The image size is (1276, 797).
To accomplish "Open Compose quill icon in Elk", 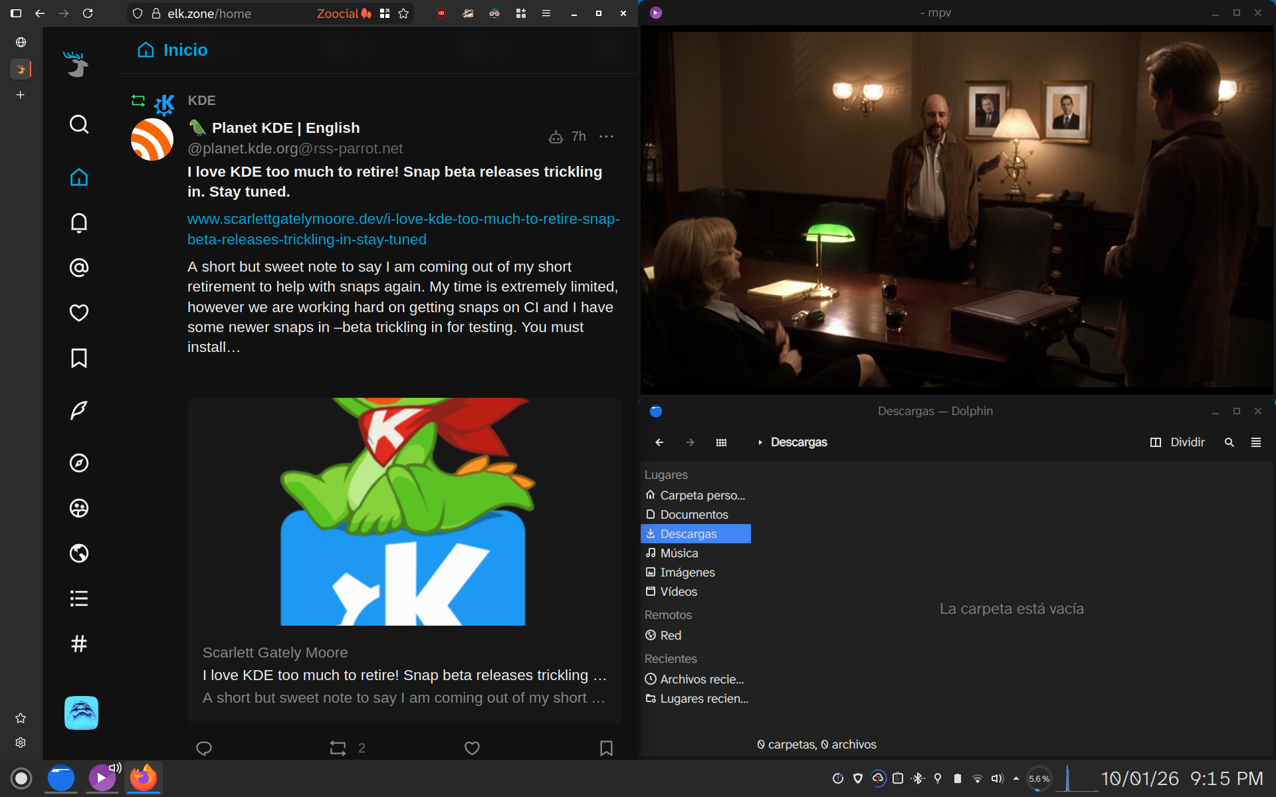I will (x=79, y=410).
